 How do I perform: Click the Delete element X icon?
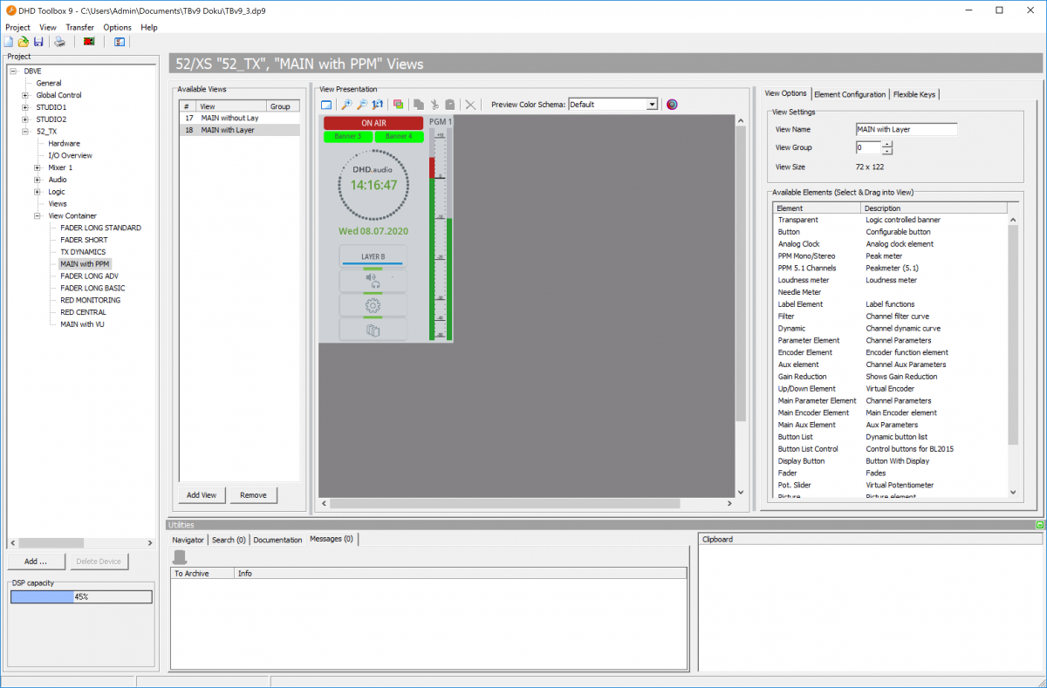pyautogui.click(x=469, y=104)
